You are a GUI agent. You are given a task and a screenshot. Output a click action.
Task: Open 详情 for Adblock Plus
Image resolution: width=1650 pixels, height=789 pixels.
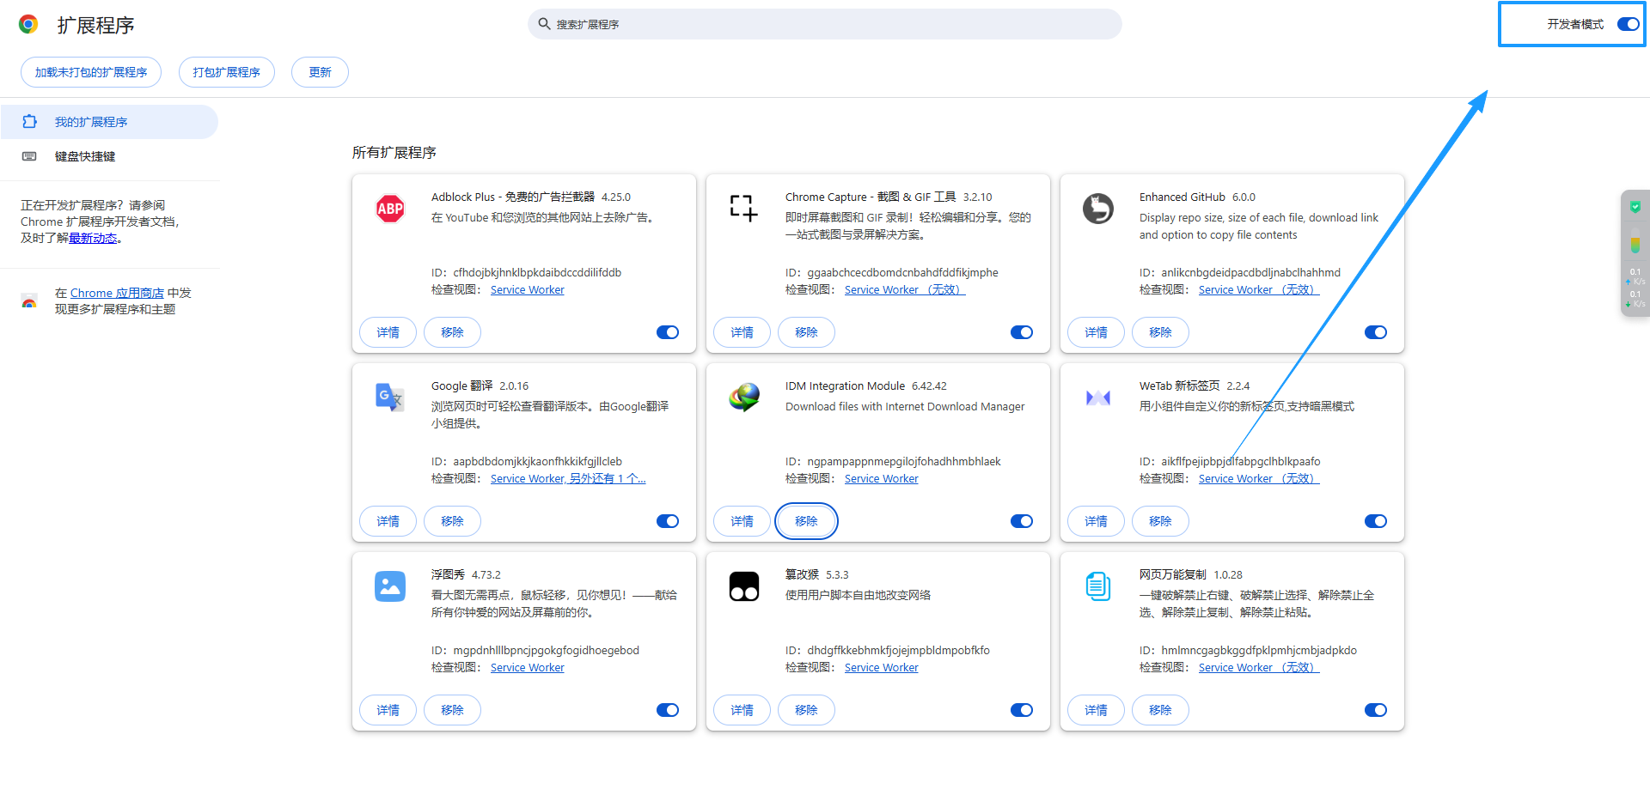coord(388,332)
